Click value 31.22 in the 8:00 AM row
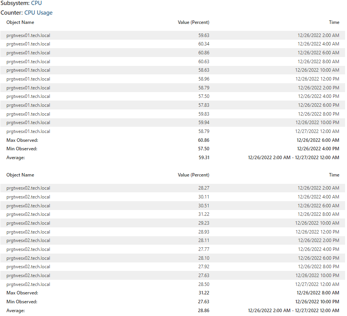 (x=204, y=214)
